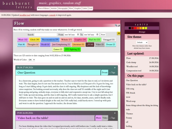Open Flow in Last updated list
Screen dimensions: 172x129
(x=128, y=58)
